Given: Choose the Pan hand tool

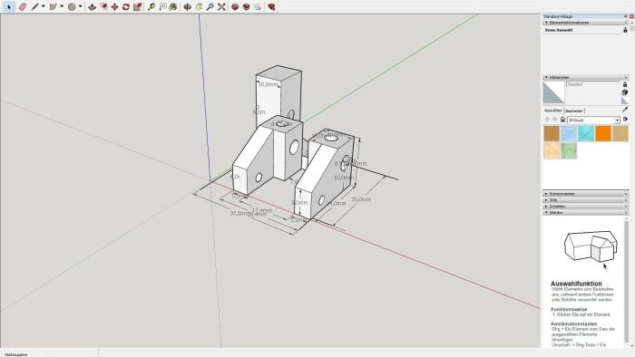Looking at the screenshot, I should click(x=199, y=7).
